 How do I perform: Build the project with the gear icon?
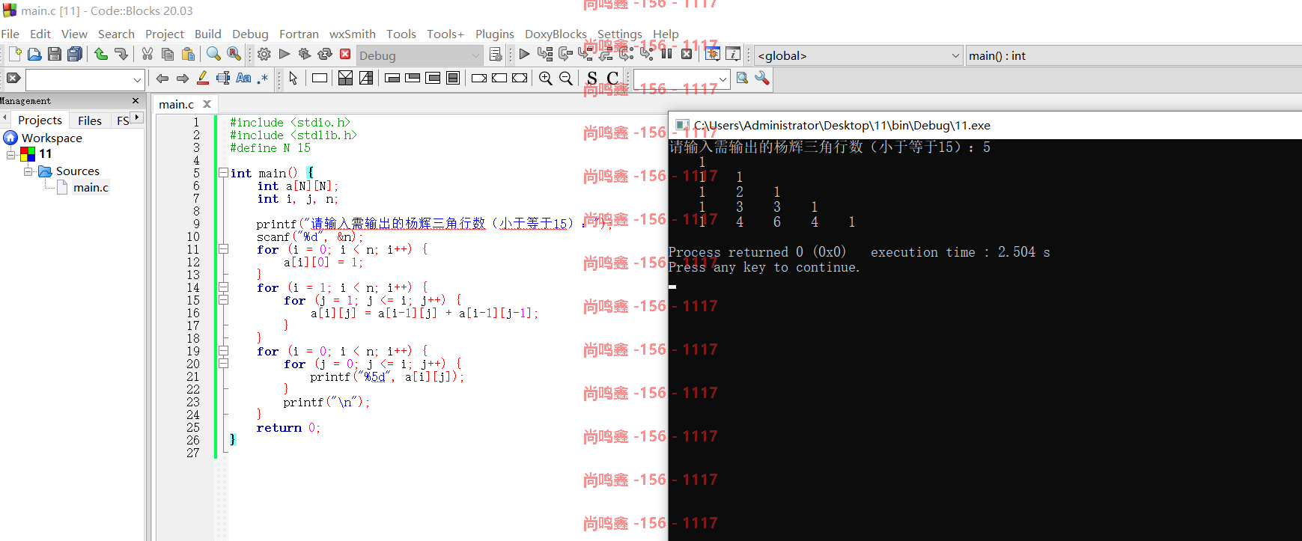click(264, 54)
